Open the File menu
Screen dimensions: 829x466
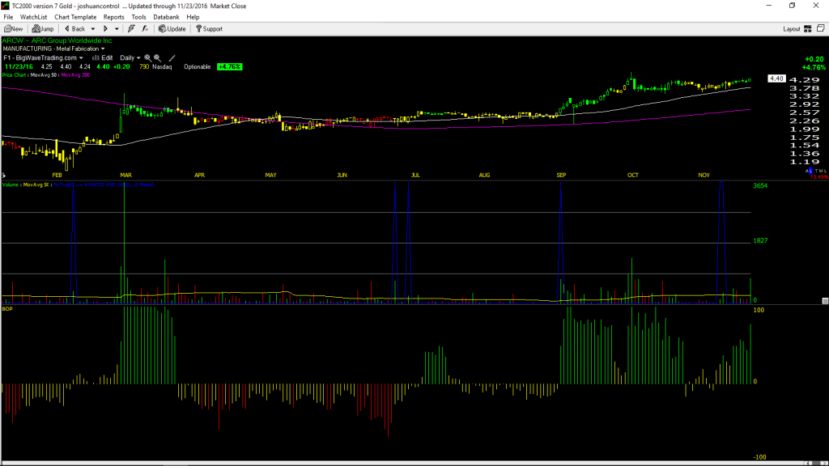8,17
